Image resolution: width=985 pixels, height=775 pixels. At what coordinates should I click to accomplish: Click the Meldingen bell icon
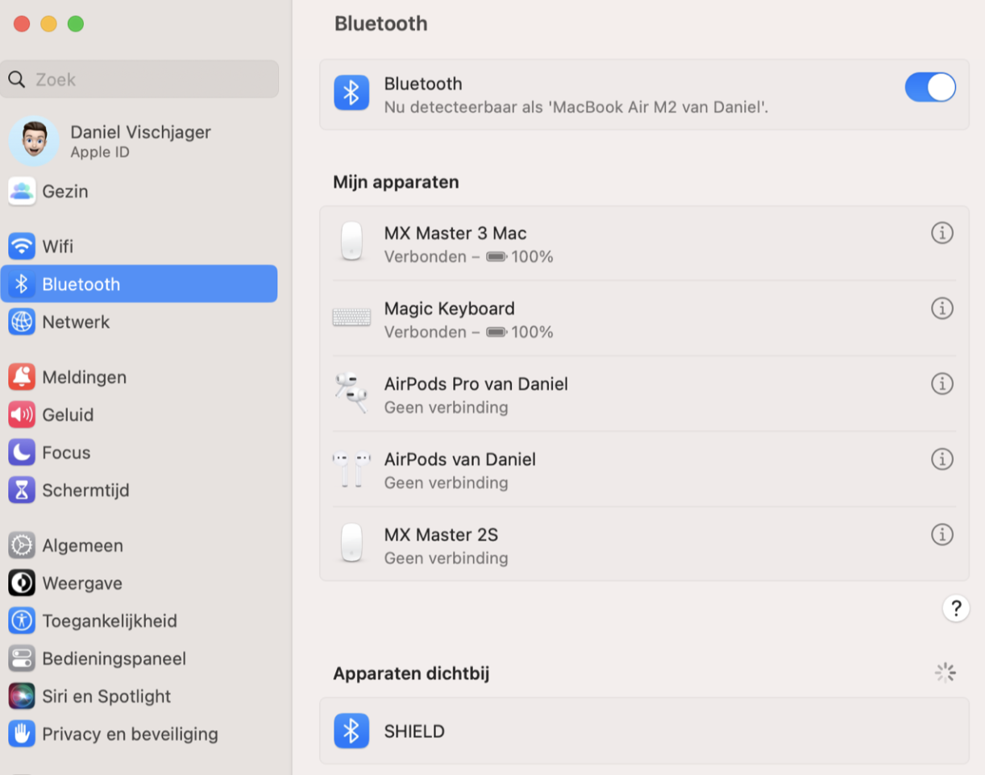22,376
